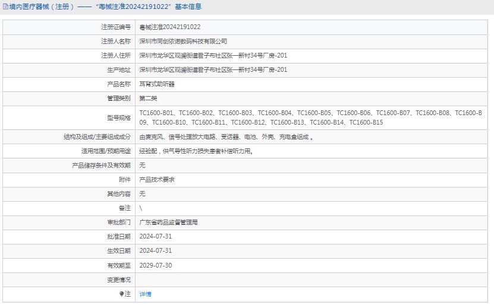The image size is (494, 305).
Task: Select the registrant name 深圳市同创依诺数码科技有限公司
Action: (x=183, y=42)
